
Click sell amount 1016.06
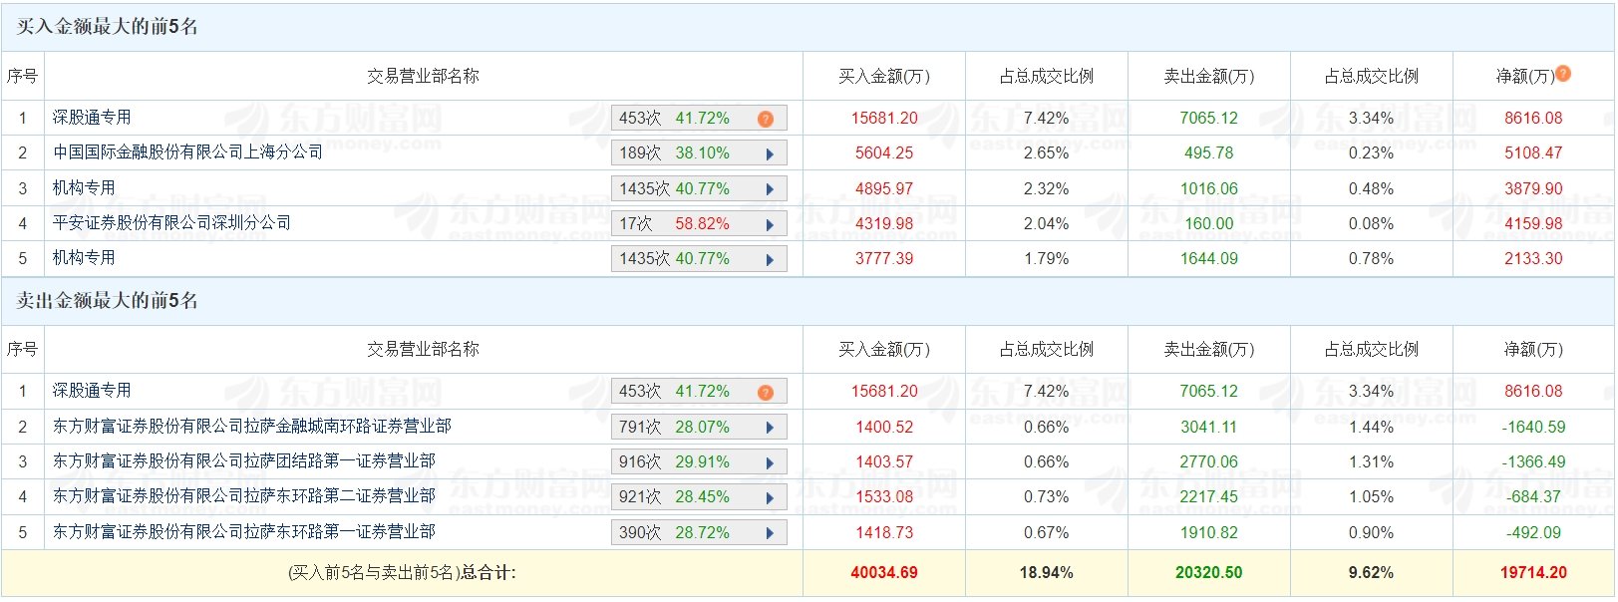point(1209,188)
